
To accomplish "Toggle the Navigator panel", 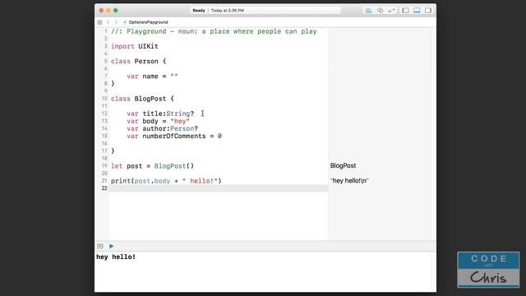I will [405, 11].
